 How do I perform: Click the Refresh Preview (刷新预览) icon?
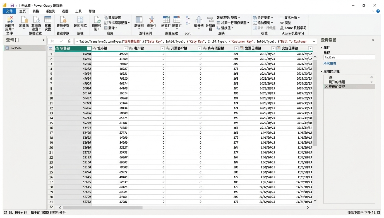click(x=80, y=19)
